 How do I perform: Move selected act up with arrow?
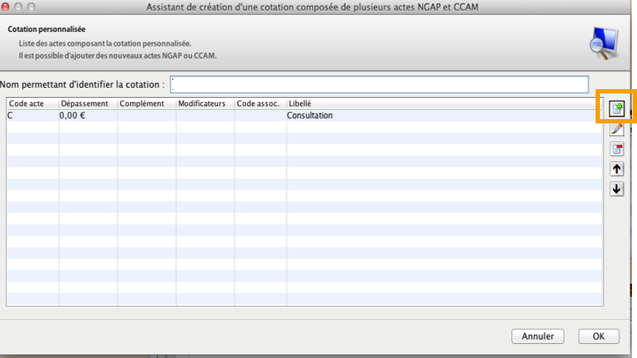tap(616, 169)
